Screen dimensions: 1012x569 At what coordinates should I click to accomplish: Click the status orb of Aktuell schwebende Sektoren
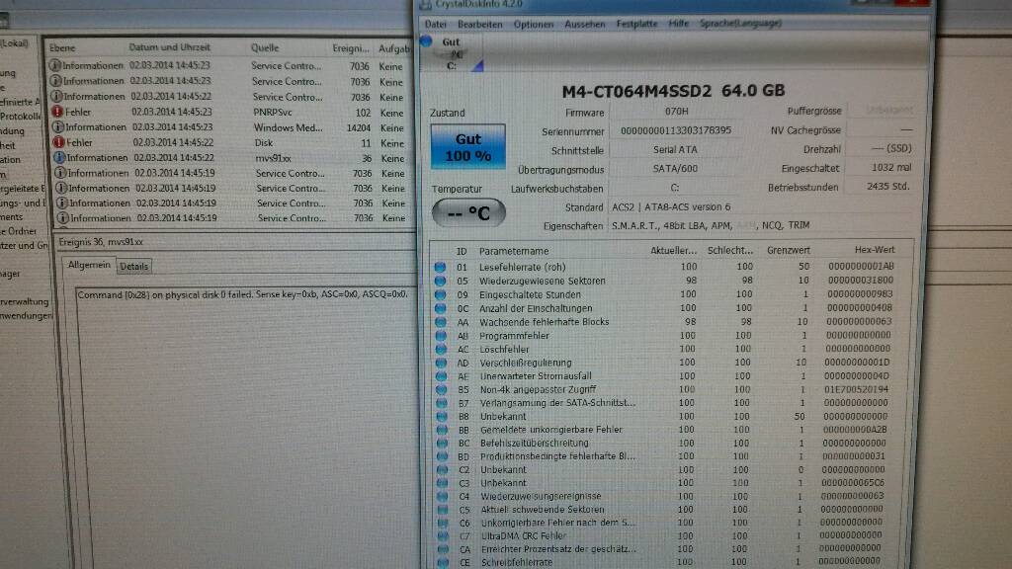click(443, 509)
